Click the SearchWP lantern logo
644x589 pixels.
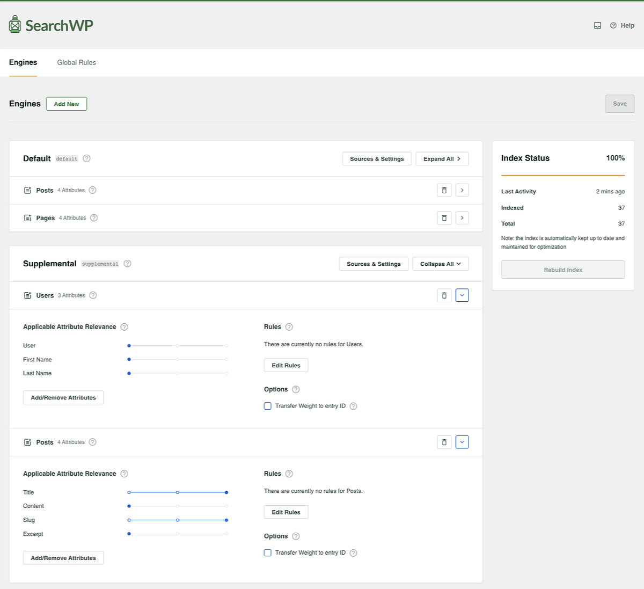15,25
